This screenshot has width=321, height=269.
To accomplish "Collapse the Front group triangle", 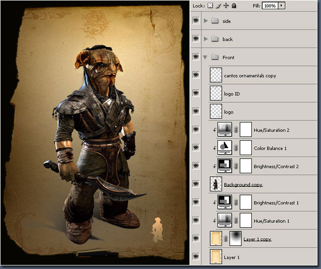I will 205,57.
